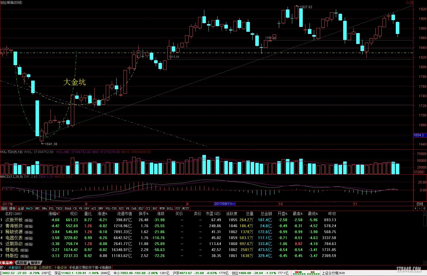Sort table by 现价 column header
This screenshot has height=276, width=427.
(74, 214)
